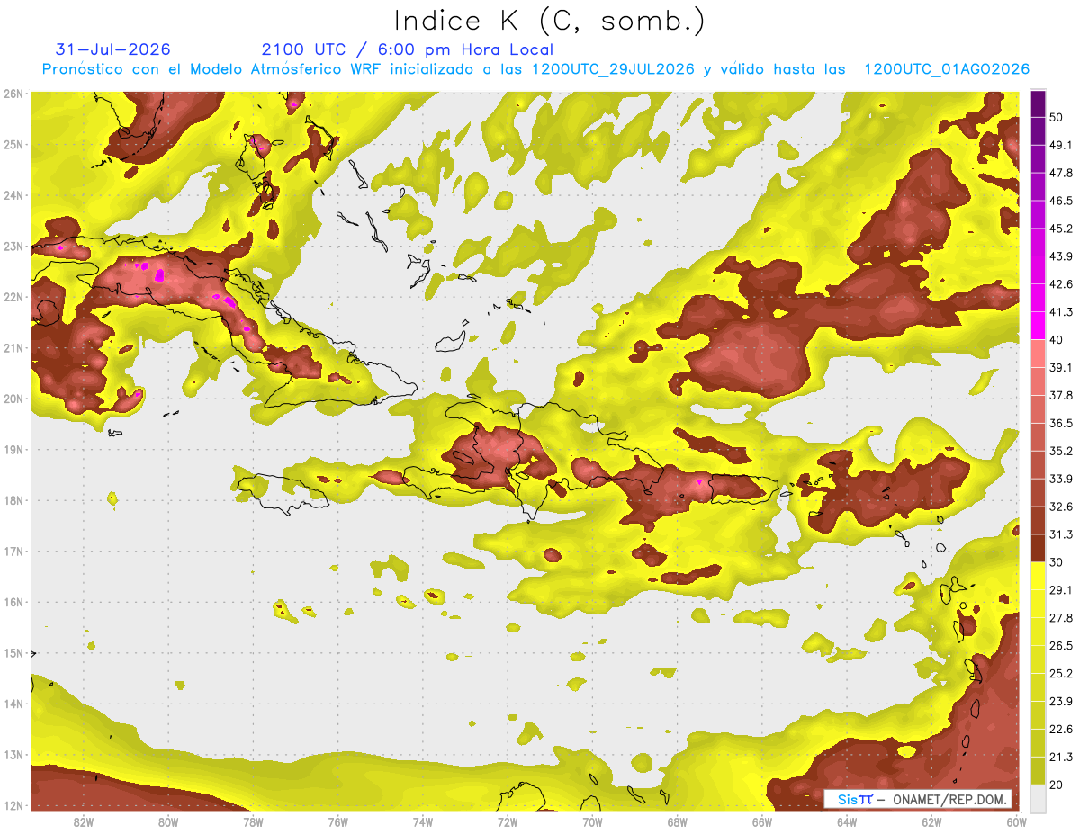This screenshot has height=834, width=1080.
Task: Click the "60W" longitude axis label
Action: tap(1016, 821)
